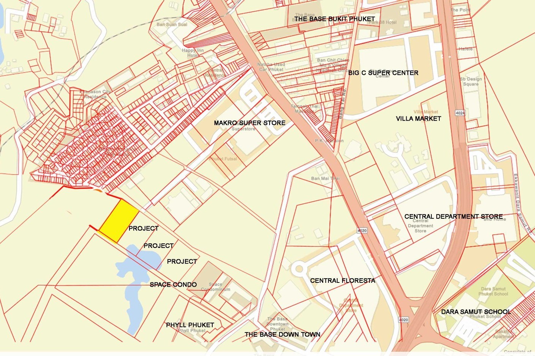The image size is (535, 356).
Task: Select the CENTRAL DEPARTMENT STORE label
Action: (x=453, y=216)
